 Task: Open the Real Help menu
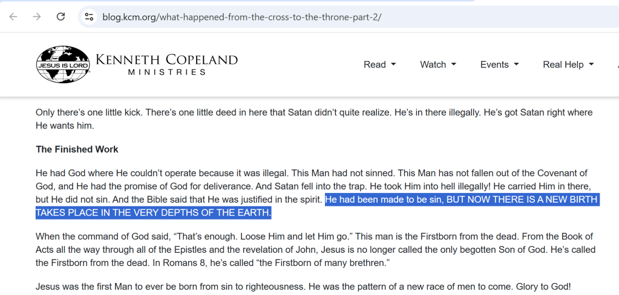(x=563, y=65)
